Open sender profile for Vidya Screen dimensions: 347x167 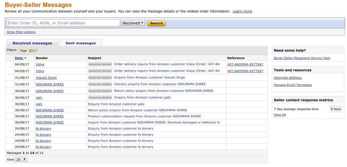click(x=40, y=64)
